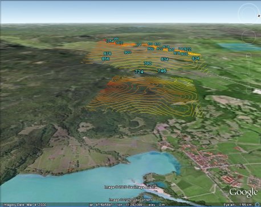Viewport: 261px width, 207px height.
Task: Select the 922 contour elevation label
Action: tap(187, 49)
